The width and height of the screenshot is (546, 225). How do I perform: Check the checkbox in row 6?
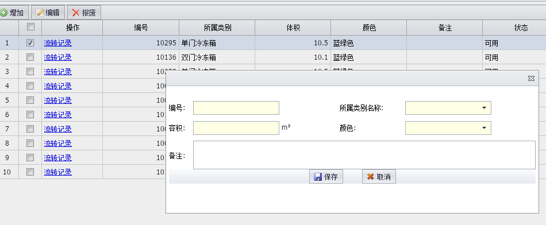point(30,114)
